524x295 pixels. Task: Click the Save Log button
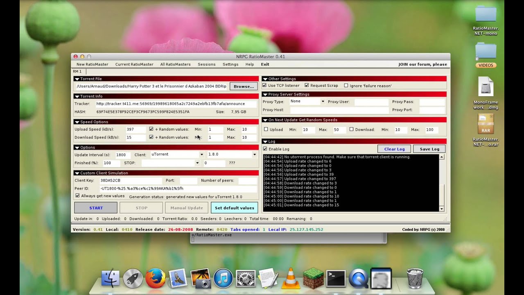coord(429,149)
